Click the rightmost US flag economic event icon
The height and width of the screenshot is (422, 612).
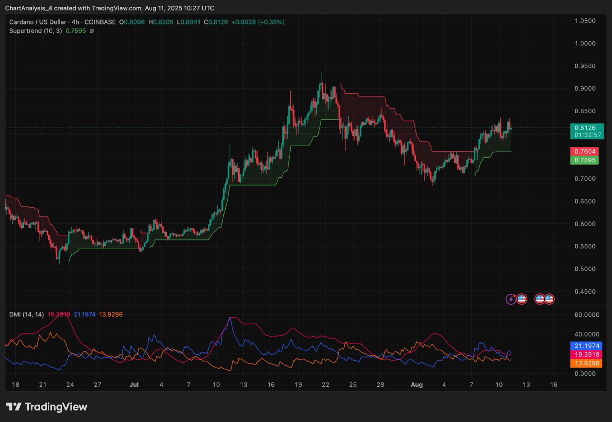point(549,299)
